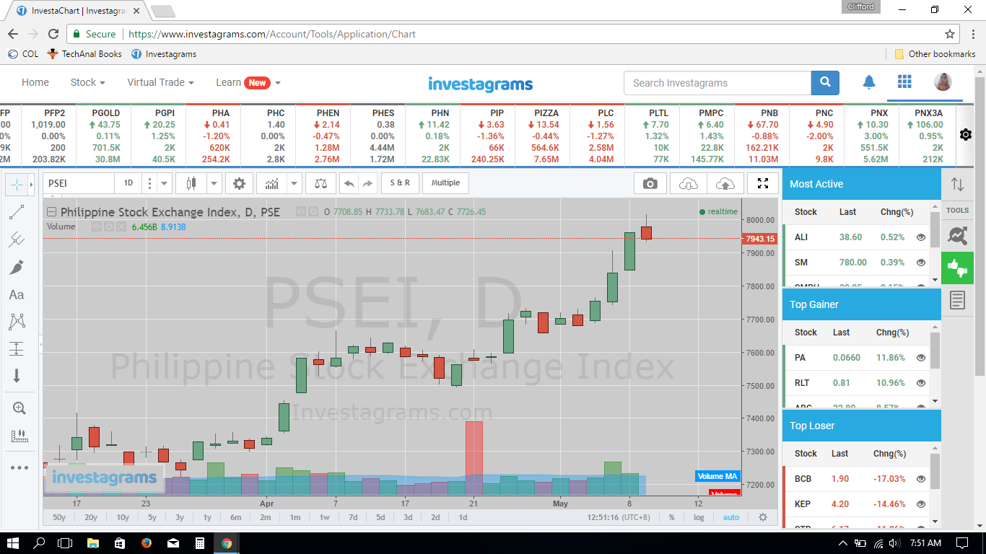Open the chart Settings gear
The height and width of the screenshot is (554, 986).
[x=239, y=183]
